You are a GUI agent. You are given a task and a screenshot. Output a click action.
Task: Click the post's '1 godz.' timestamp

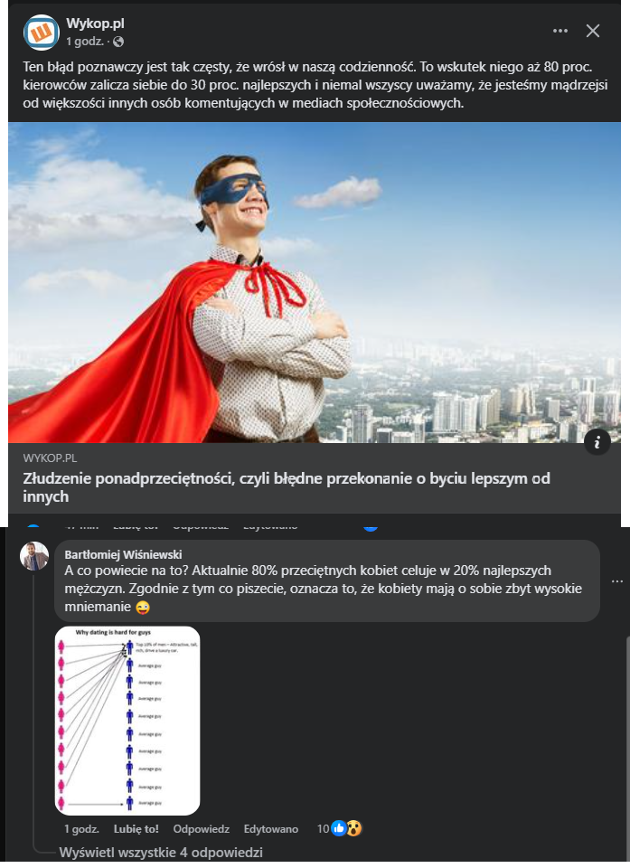pos(84,42)
